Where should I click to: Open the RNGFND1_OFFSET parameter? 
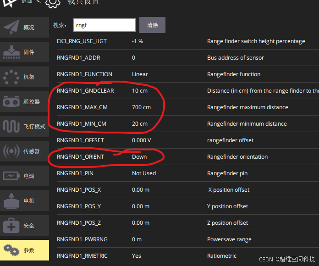[x=80, y=140]
